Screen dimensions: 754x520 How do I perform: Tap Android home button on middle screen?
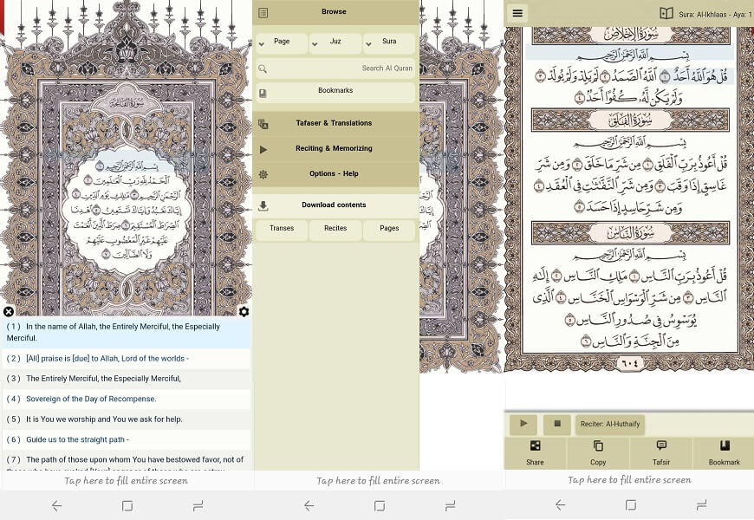380,505
